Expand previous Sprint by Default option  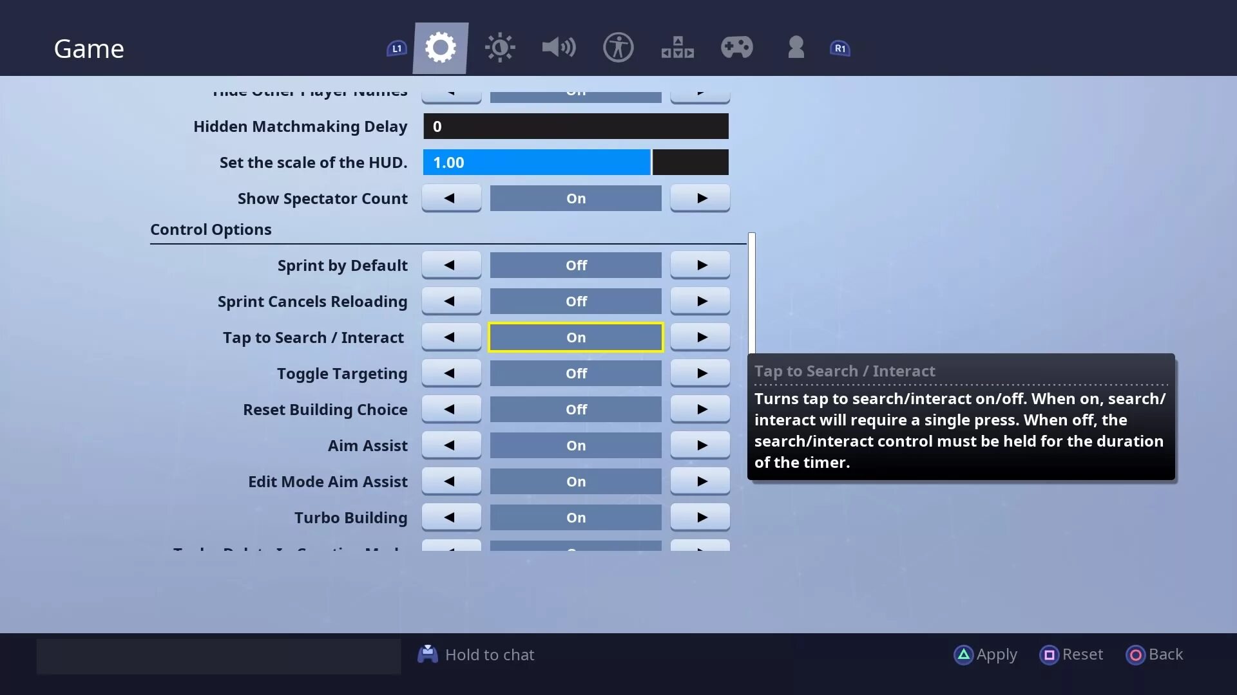pos(450,264)
